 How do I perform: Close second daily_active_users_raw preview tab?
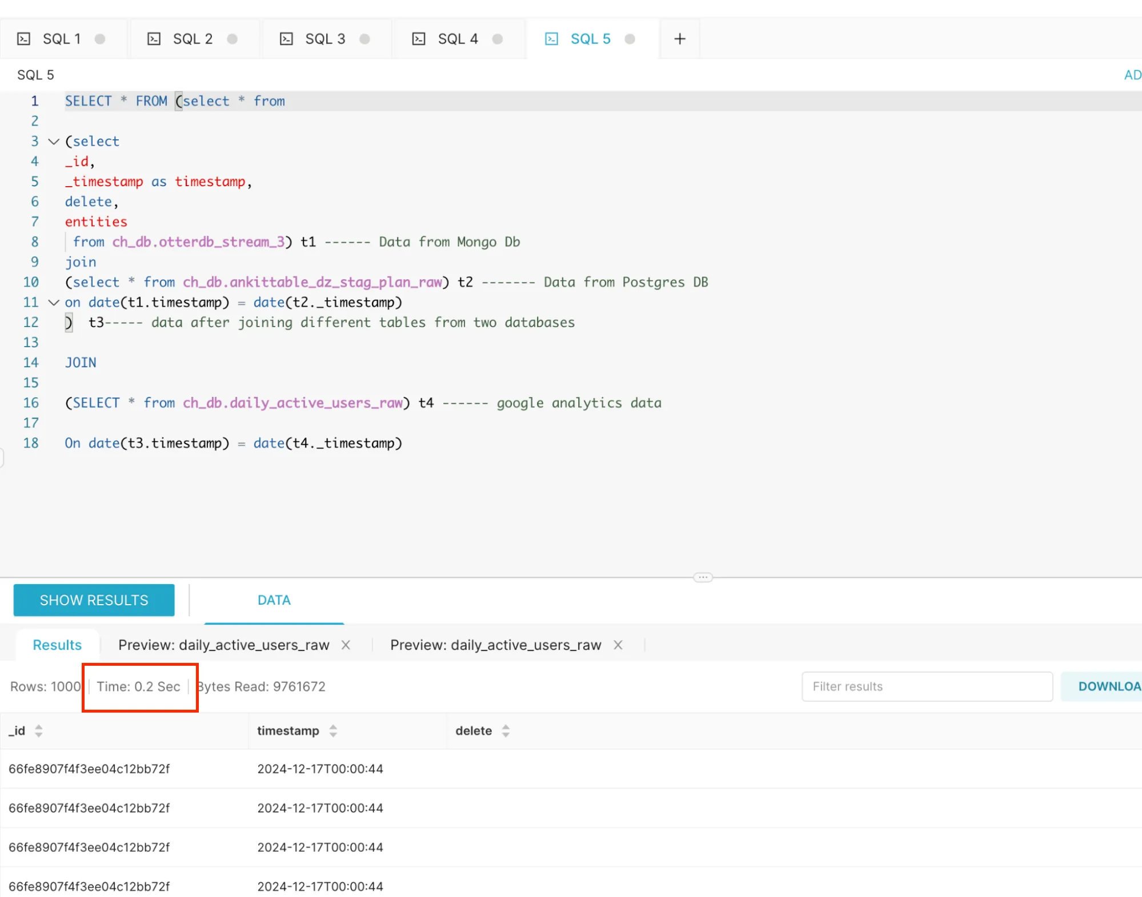tap(618, 645)
